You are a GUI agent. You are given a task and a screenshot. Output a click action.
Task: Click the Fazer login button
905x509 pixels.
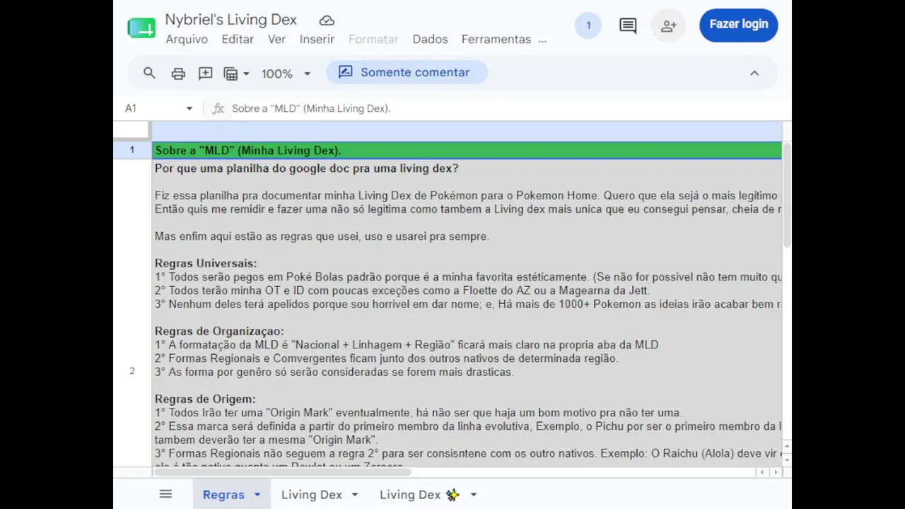pyautogui.click(x=739, y=25)
